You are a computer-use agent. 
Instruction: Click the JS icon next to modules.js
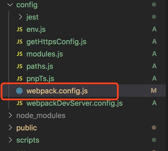tap(20, 54)
